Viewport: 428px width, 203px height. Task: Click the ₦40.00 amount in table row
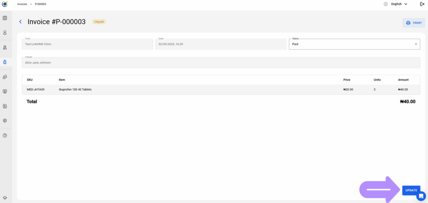point(403,89)
